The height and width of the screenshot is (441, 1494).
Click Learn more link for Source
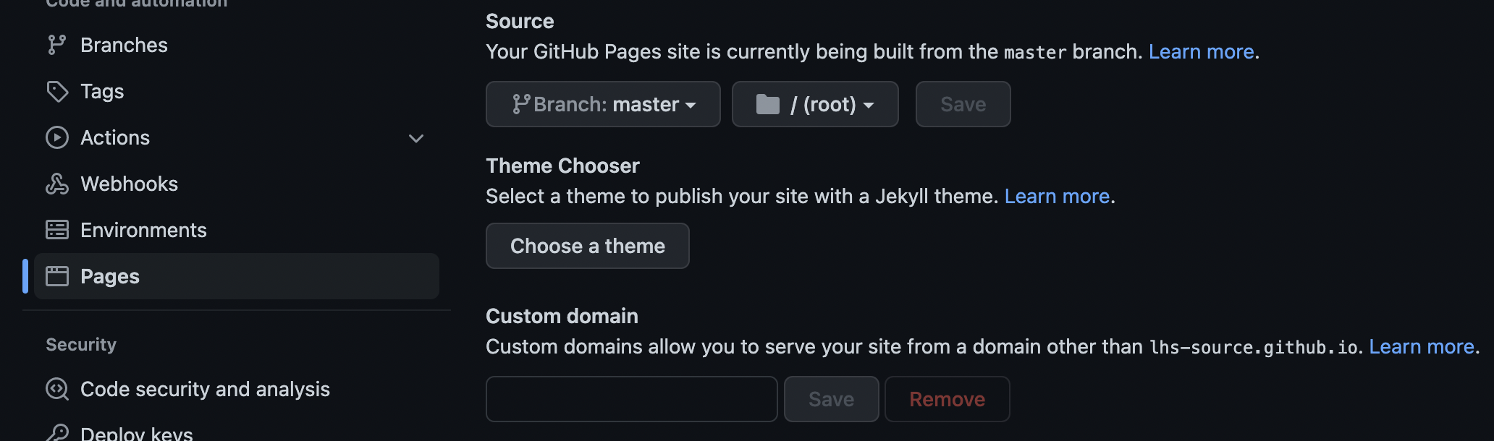tap(1201, 52)
